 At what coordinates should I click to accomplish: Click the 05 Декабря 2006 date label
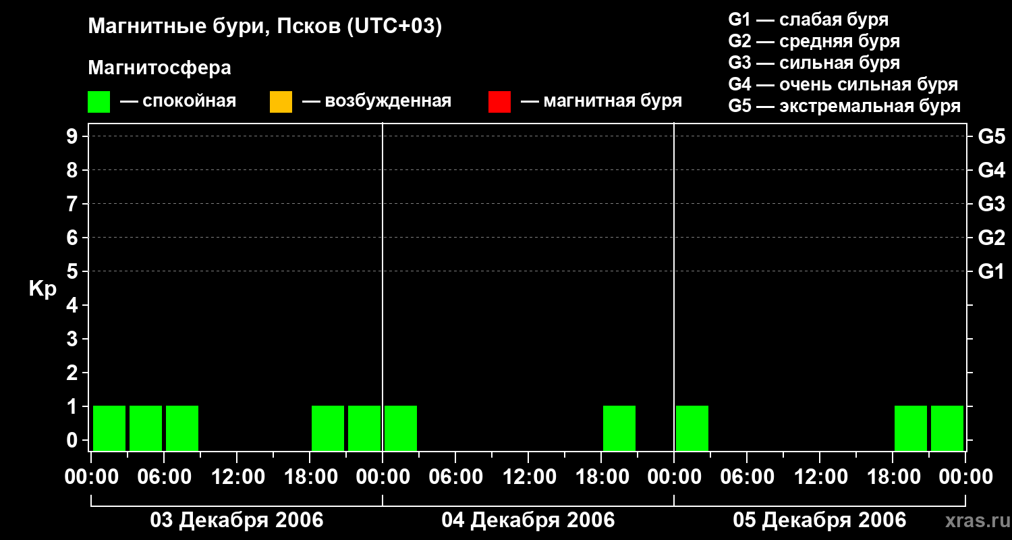[820, 520]
